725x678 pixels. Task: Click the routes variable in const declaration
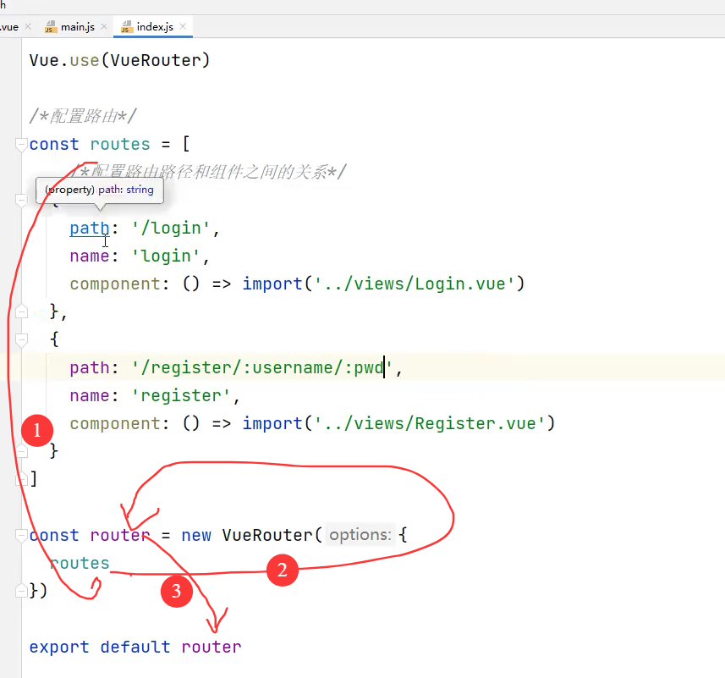coord(120,144)
